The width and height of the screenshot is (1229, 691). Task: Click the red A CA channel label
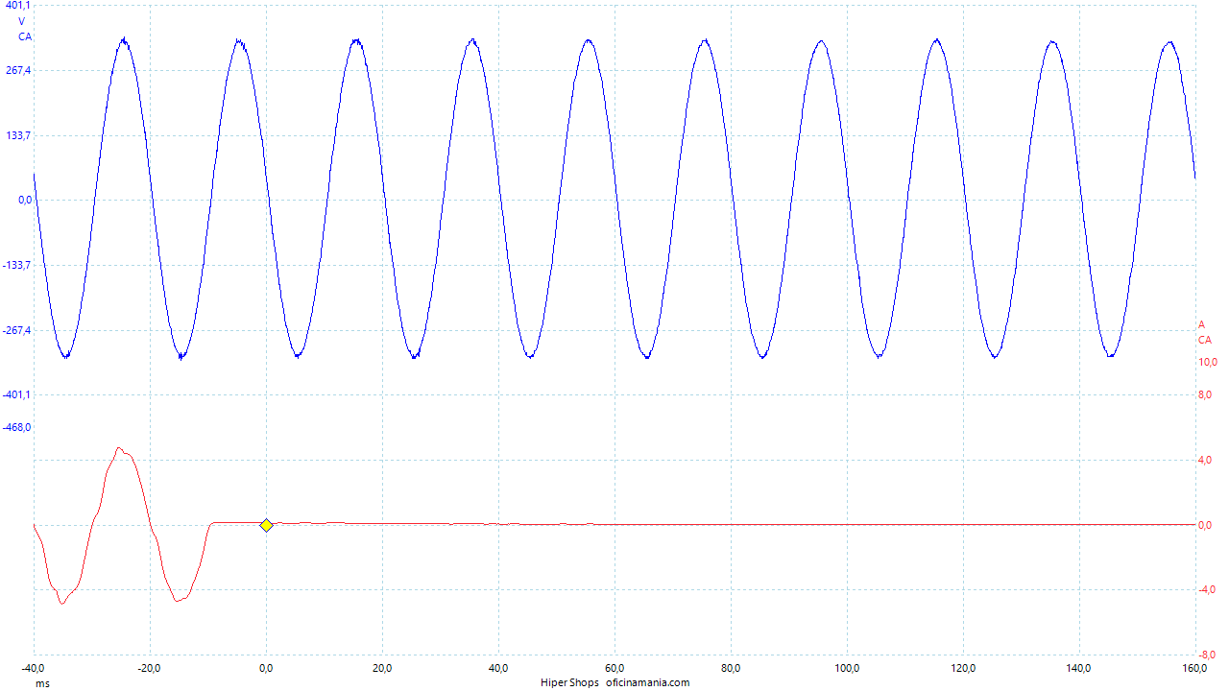(x=1204, y=332)
